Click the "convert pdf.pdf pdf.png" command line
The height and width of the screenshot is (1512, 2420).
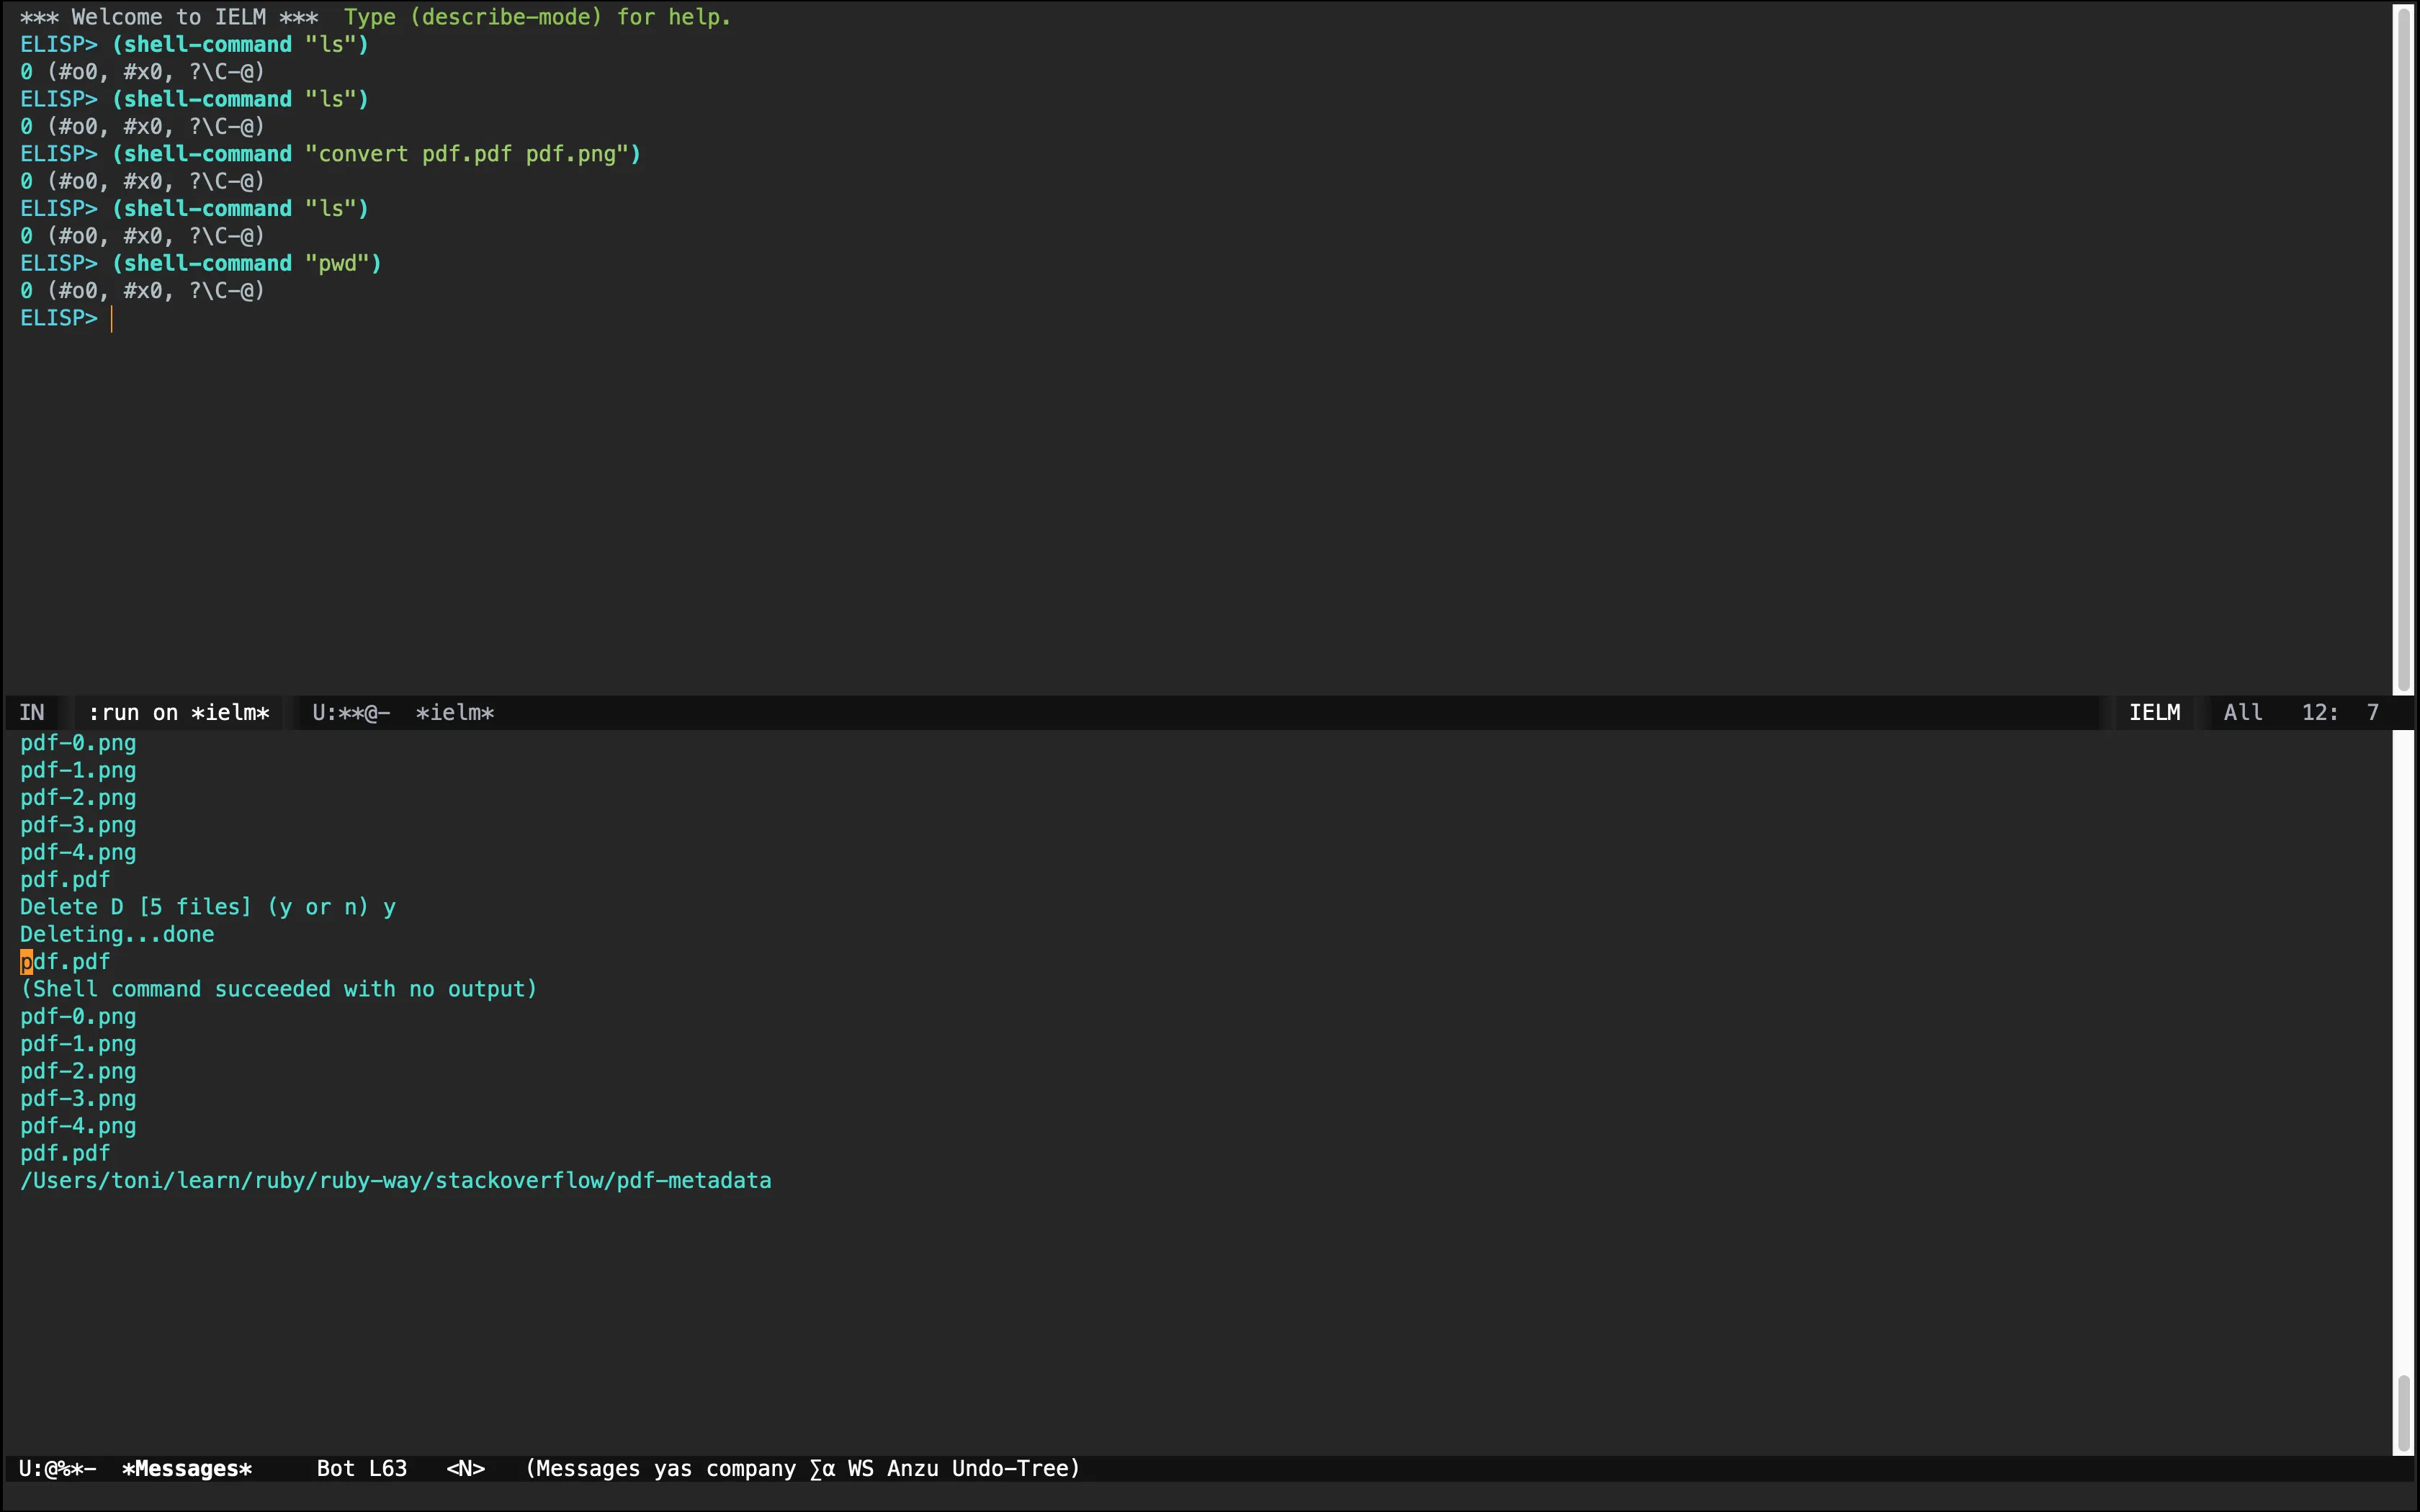(x=470, y=154)
